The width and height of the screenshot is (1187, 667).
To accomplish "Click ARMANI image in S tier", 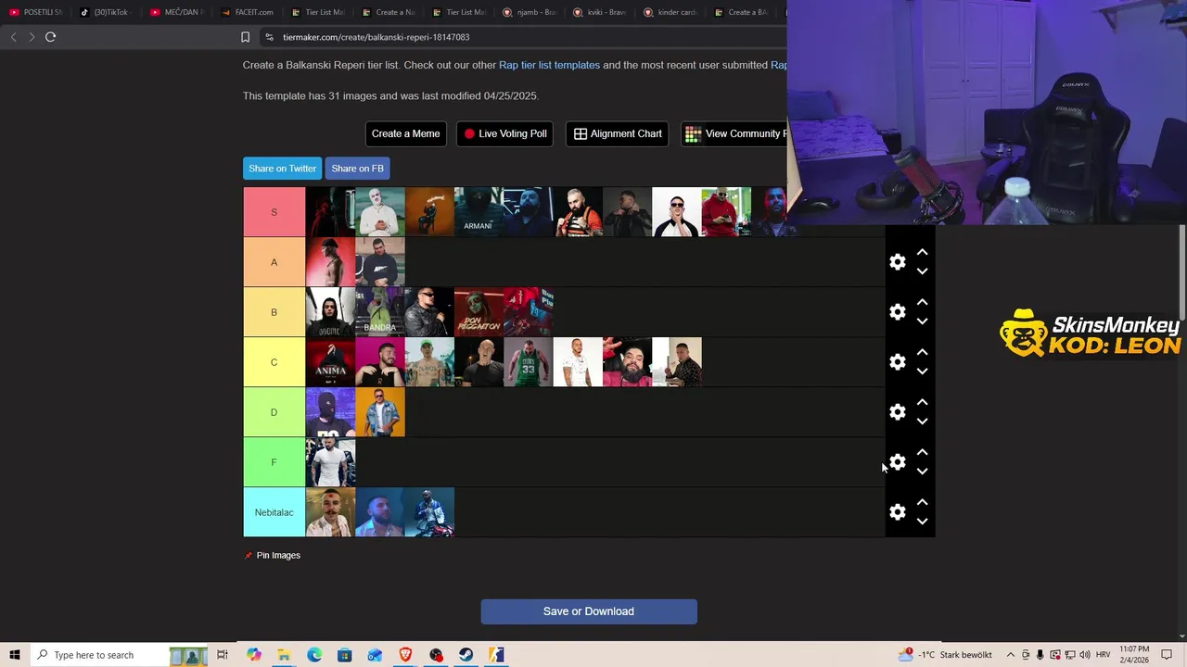I will (479, 212).
